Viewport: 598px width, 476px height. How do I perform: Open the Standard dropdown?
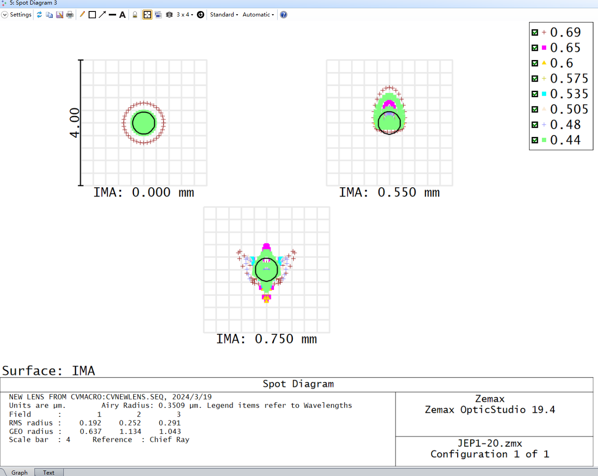point(224,15)
